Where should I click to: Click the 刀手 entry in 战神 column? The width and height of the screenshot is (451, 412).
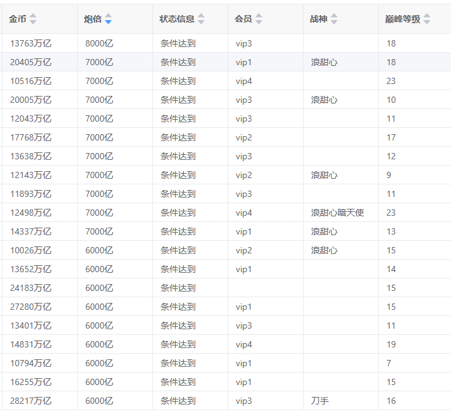tap(319, 401)
